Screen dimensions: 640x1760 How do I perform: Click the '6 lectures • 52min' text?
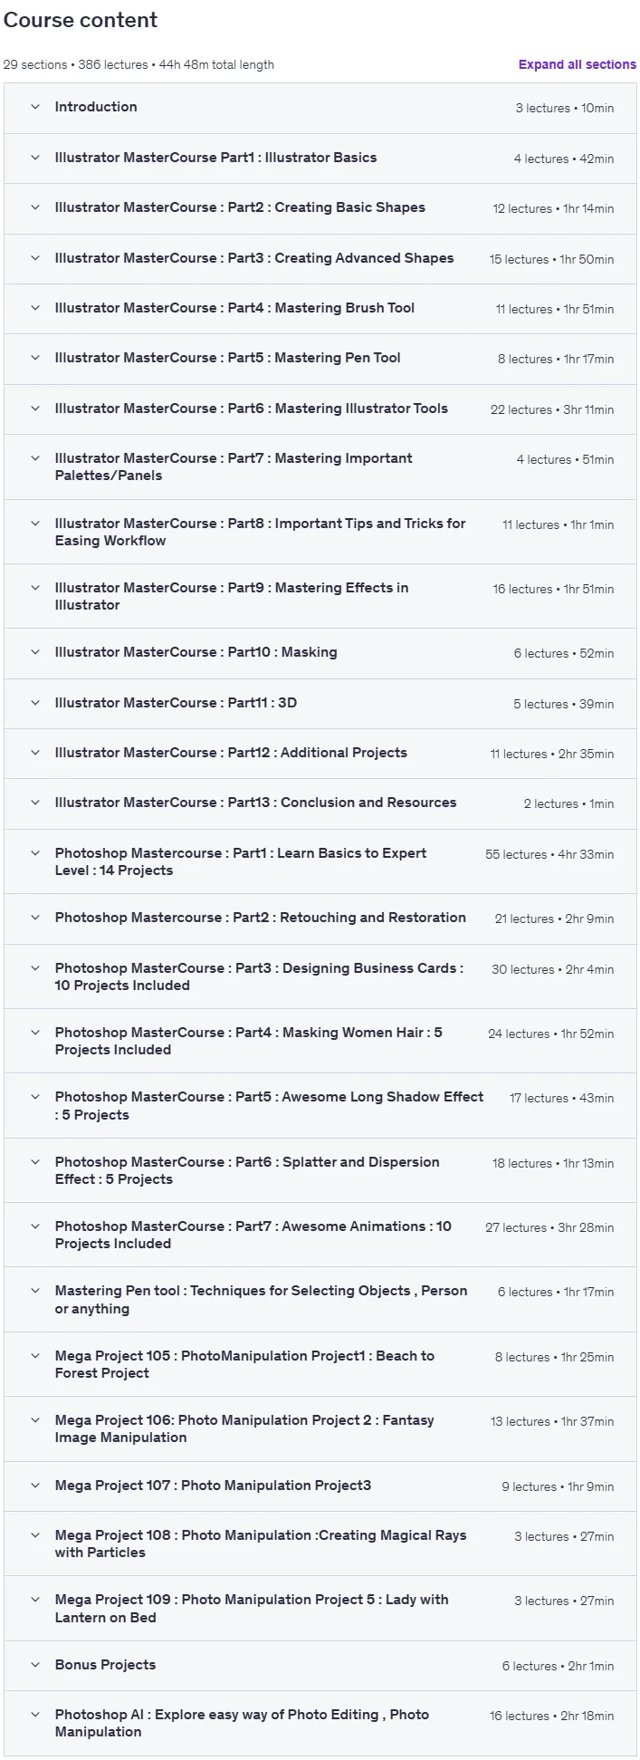click(x=564, y=653)
